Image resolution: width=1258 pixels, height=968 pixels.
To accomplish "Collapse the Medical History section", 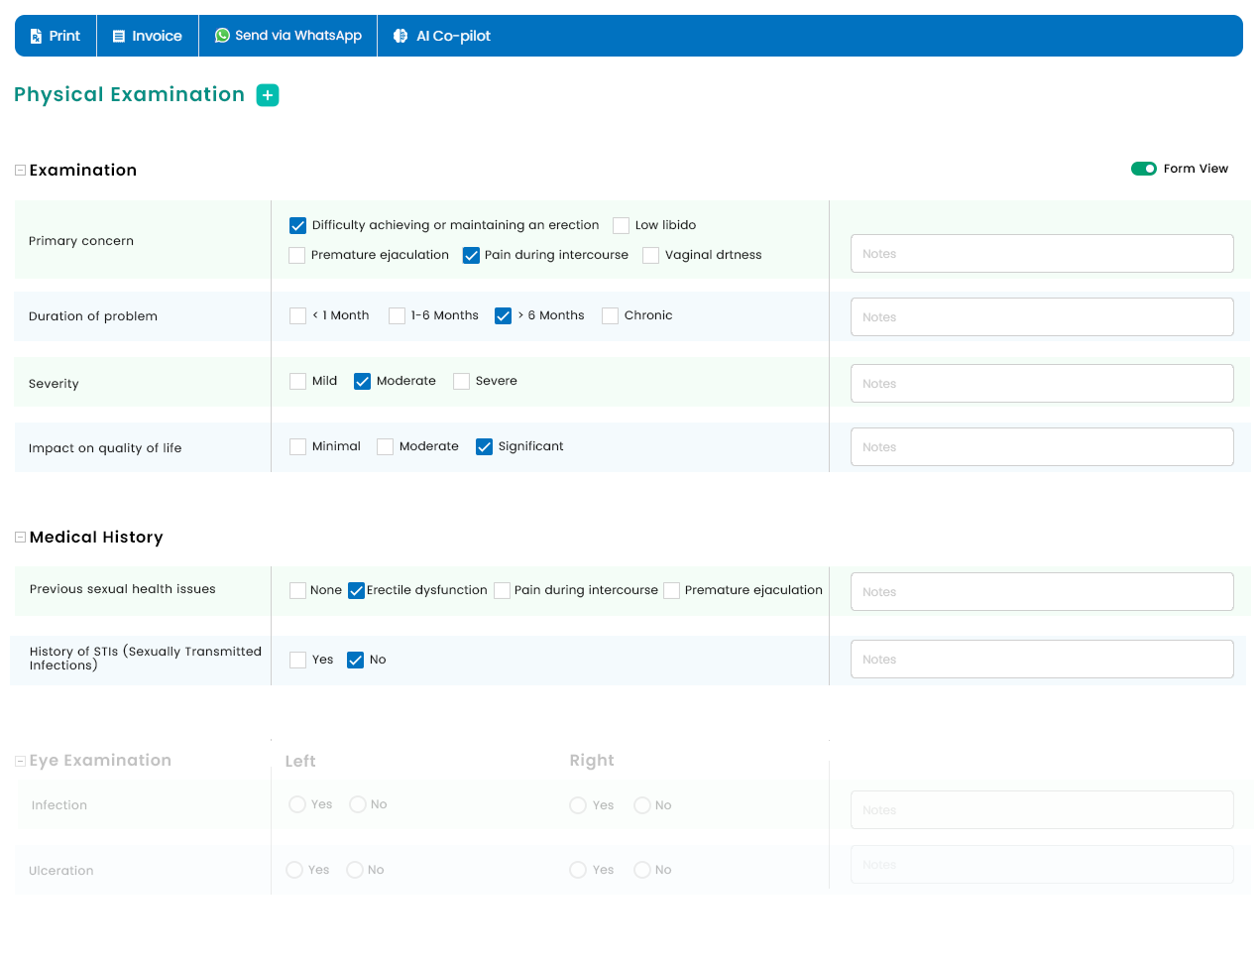I will click(x=20, y=538).
